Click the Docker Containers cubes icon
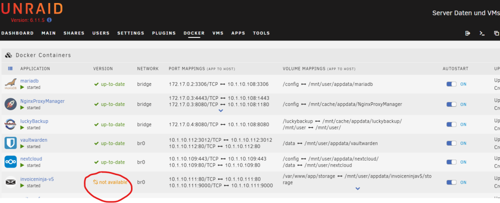This screenshot has height=203, width=500. pyautogui.click(x=8, y=55)
